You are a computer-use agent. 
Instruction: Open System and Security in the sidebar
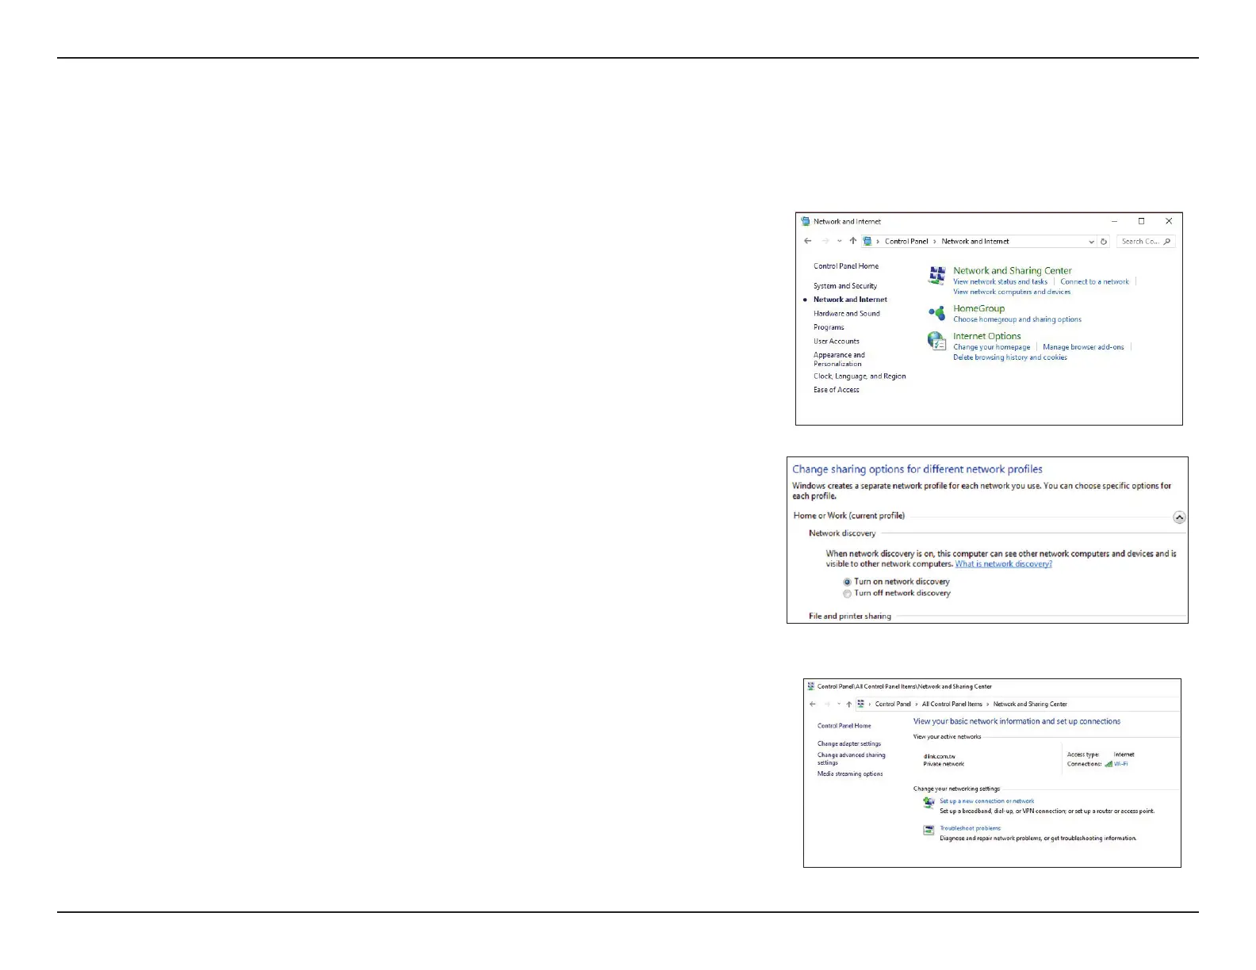(x=845, y=286)
